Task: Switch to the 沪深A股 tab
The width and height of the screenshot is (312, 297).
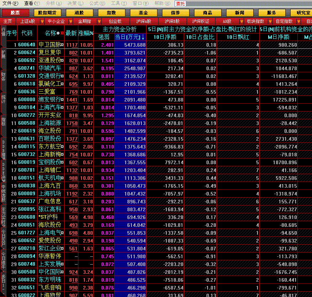Action: pos(144,21)
